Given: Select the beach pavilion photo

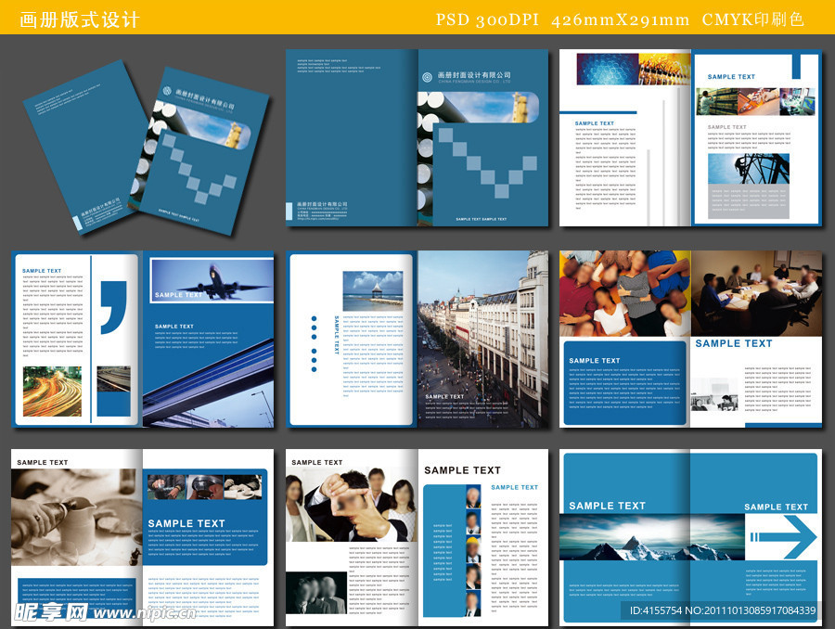Looking at the screenshot, I should (373, 290).
